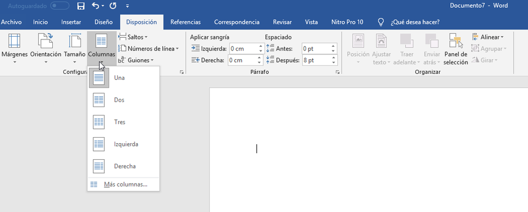Click the Undo arrow icon

point(96,6)
